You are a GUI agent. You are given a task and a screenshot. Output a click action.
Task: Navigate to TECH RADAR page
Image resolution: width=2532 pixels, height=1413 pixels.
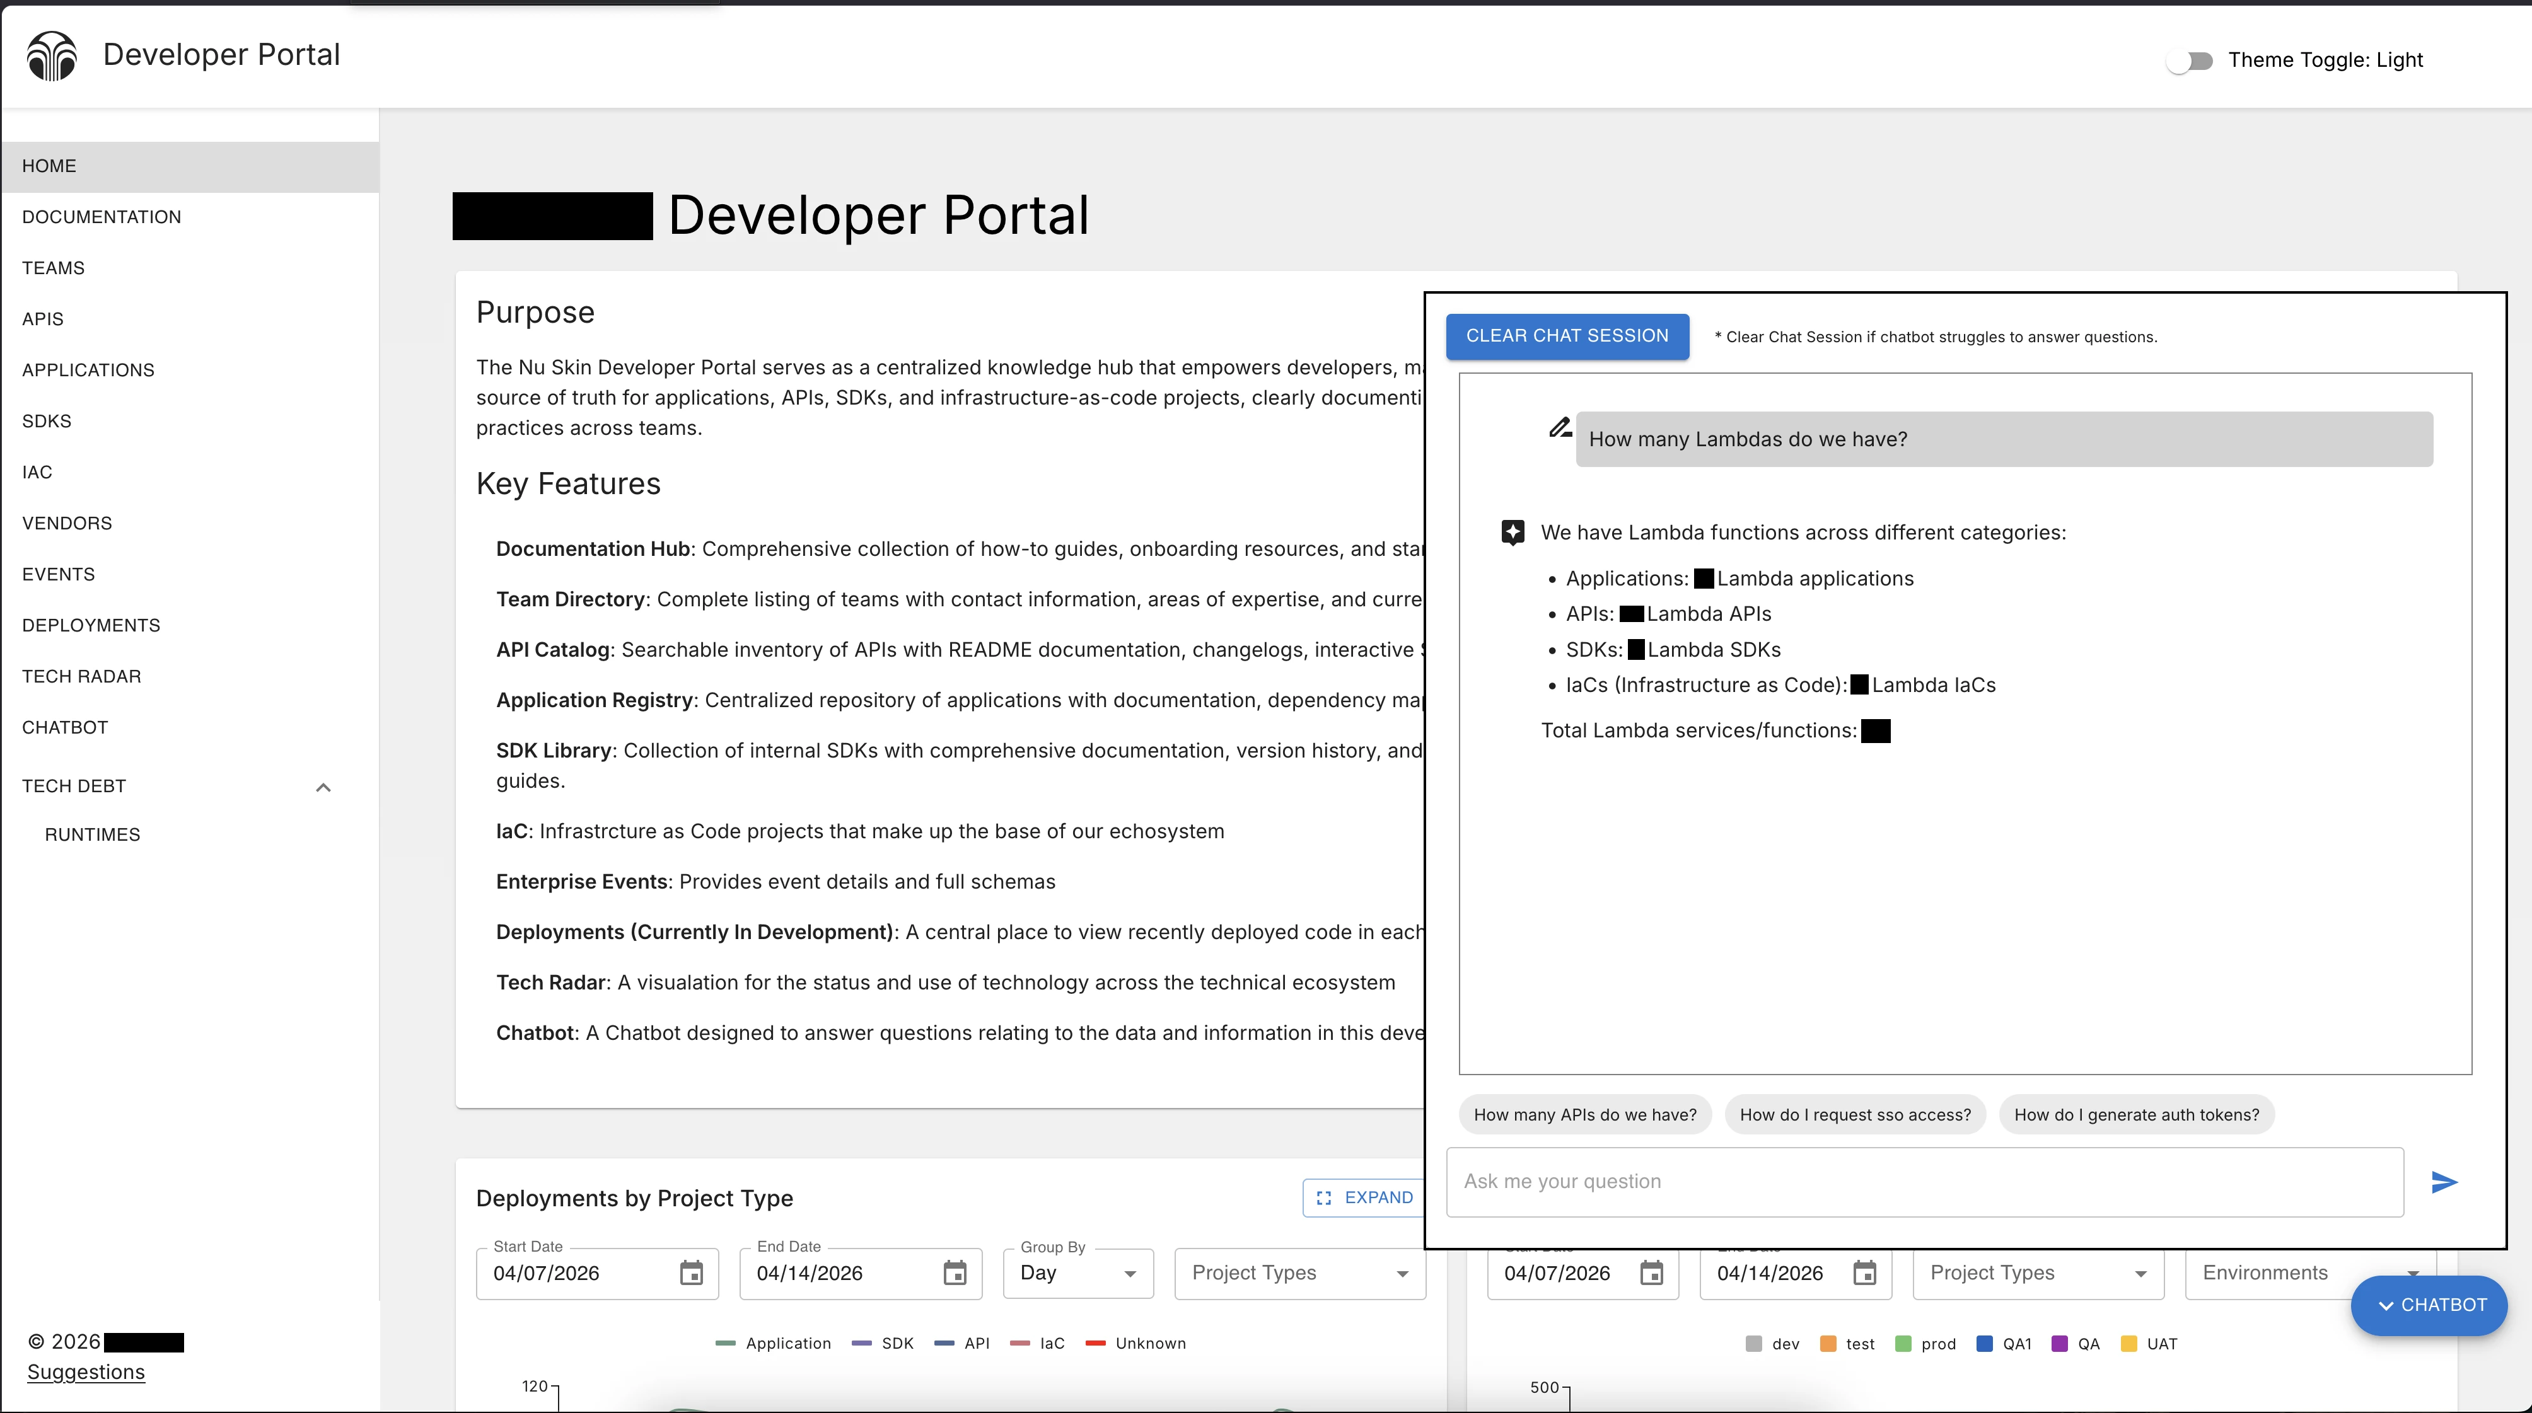coord(83,676)
